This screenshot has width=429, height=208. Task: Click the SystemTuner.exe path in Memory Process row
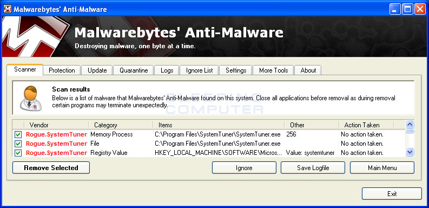point(217,134)
